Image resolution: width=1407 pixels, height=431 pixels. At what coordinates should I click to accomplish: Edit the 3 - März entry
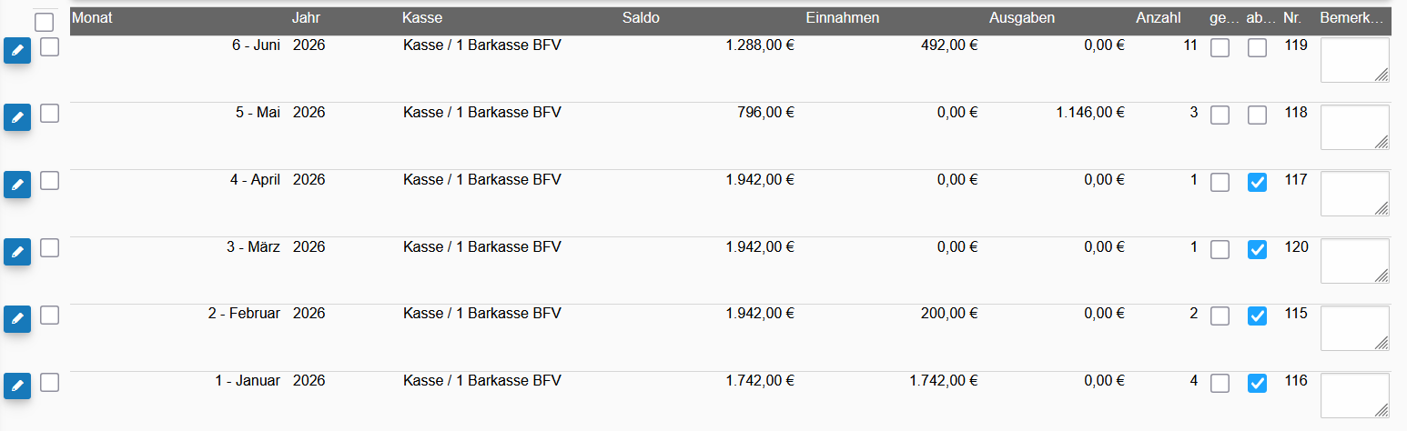pyautogui.click(x=17, y=252)
